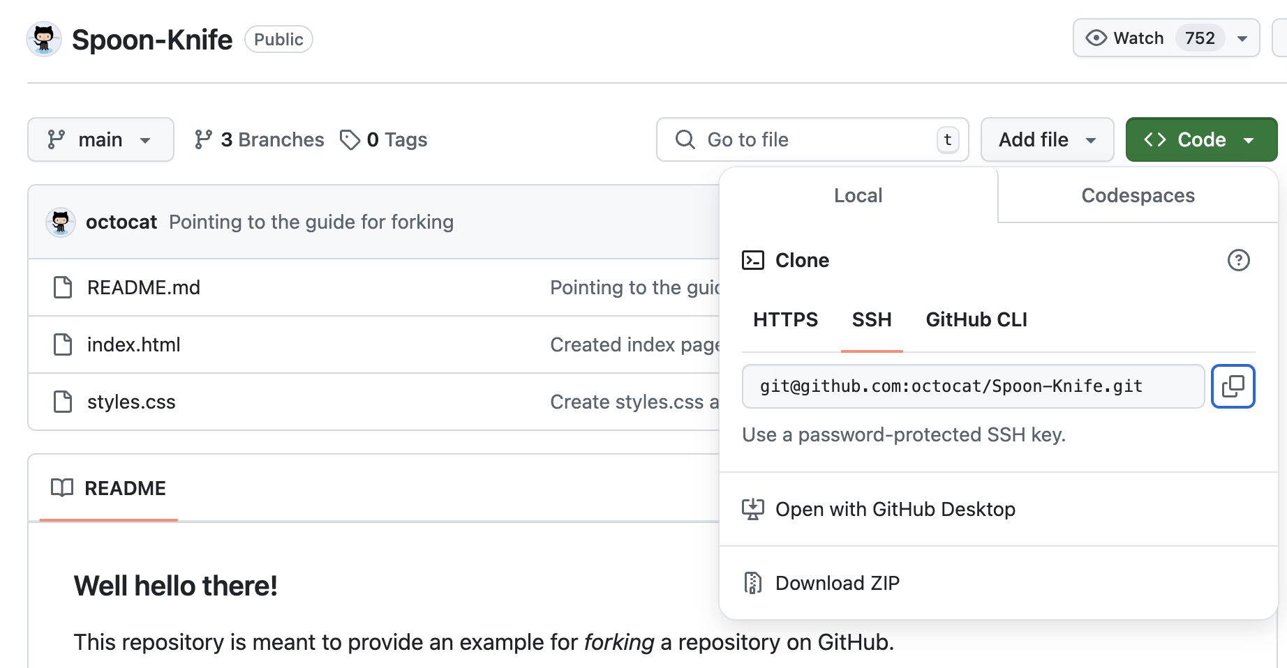Open the Watch dropdown caret
The height and width of the screenshot is (668, 1287).
click(1242, 38)
